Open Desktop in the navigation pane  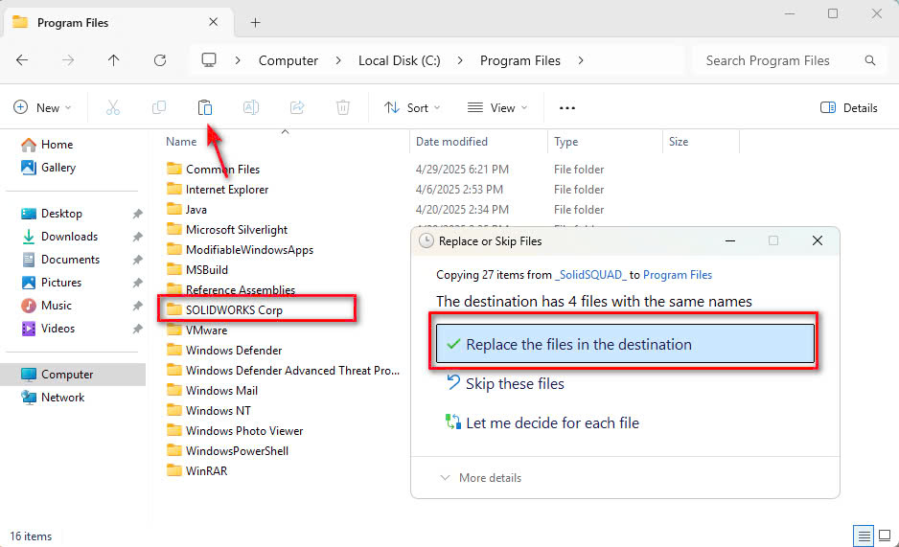52,214
